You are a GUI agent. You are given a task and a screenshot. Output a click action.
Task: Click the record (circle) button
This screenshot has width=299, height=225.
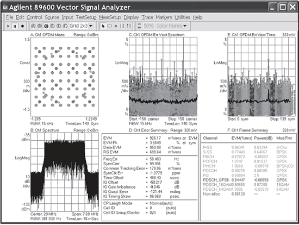22,26
